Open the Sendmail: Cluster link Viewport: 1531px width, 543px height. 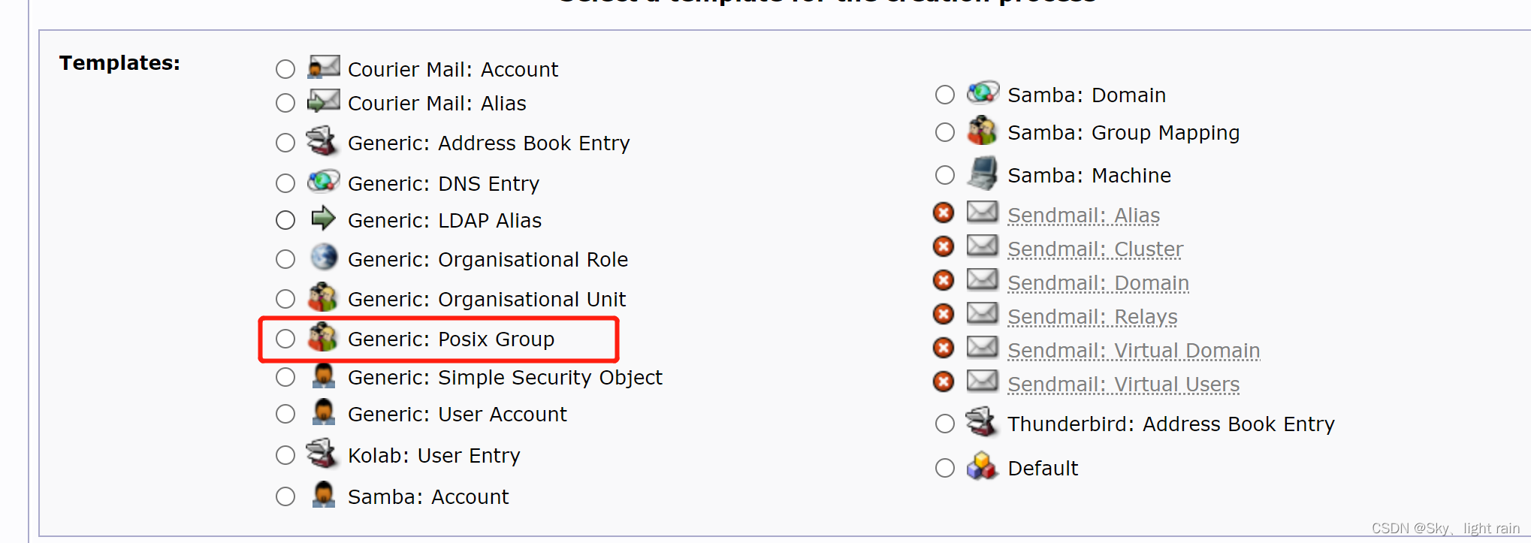1095,249
